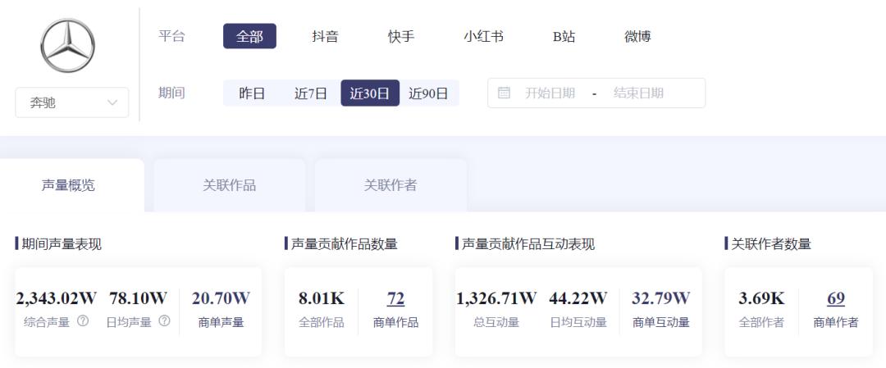Click the 3.69K 全部作者 value
The image size is (886, 368).
coord(761,298)
